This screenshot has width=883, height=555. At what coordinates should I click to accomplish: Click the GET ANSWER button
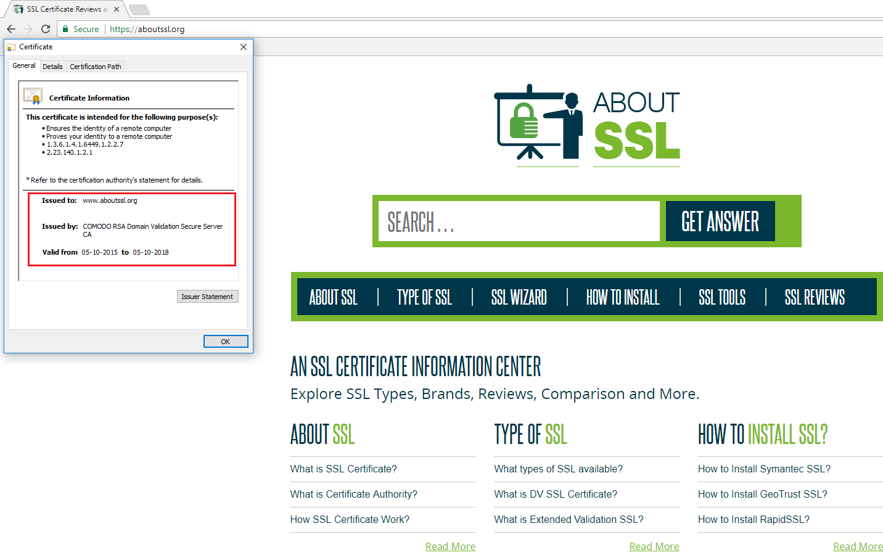pyautogui.click(x=720, y=221)
